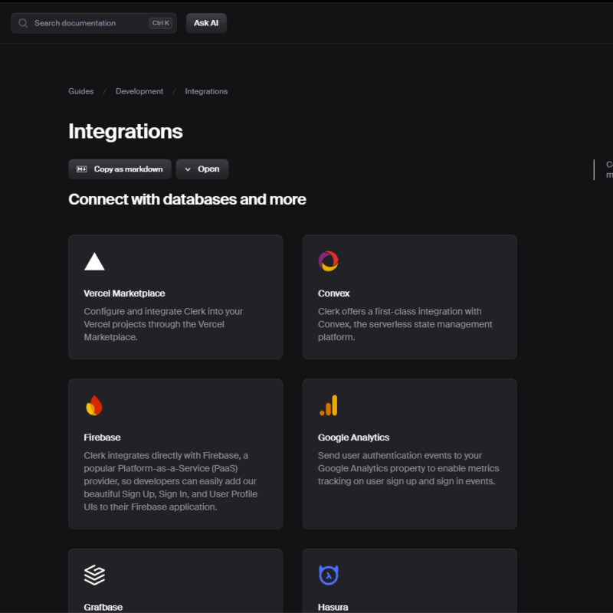Viewport: 613px width, 613px height.
Task: Select the Integrations breadcrumb
Action: [x=206, y=91]
